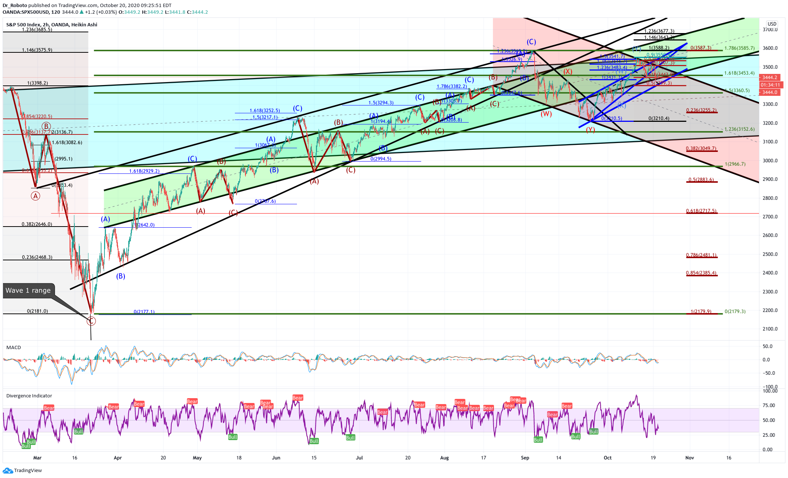Select the black 1.236(3677.3) extension label

659,31
